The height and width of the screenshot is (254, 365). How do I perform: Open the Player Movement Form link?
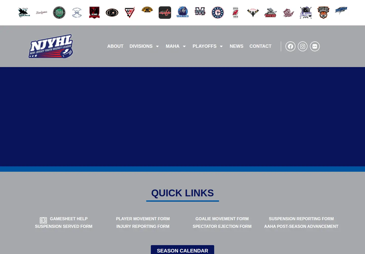[x=143, y=219]
